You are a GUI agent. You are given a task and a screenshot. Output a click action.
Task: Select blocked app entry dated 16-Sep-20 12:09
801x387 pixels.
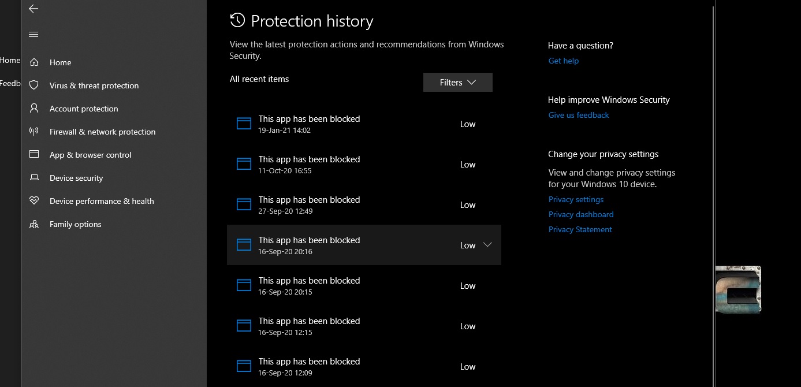coord(364,366)
